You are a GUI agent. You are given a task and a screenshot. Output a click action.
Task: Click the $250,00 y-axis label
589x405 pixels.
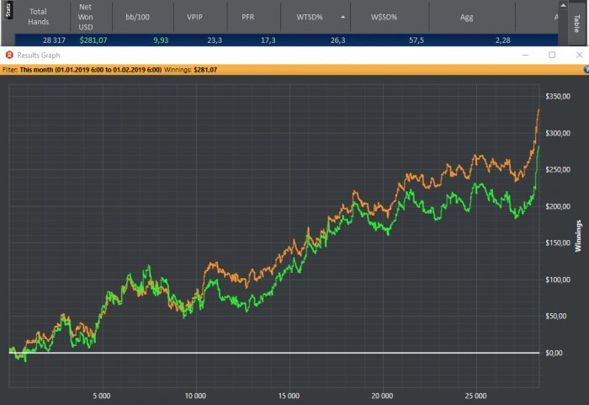tap(558, 169)
